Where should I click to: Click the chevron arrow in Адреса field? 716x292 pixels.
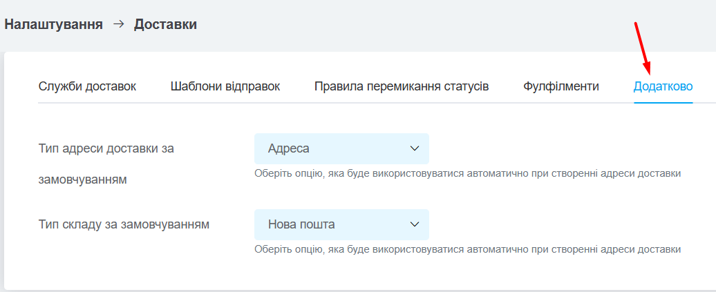point(415,148)
